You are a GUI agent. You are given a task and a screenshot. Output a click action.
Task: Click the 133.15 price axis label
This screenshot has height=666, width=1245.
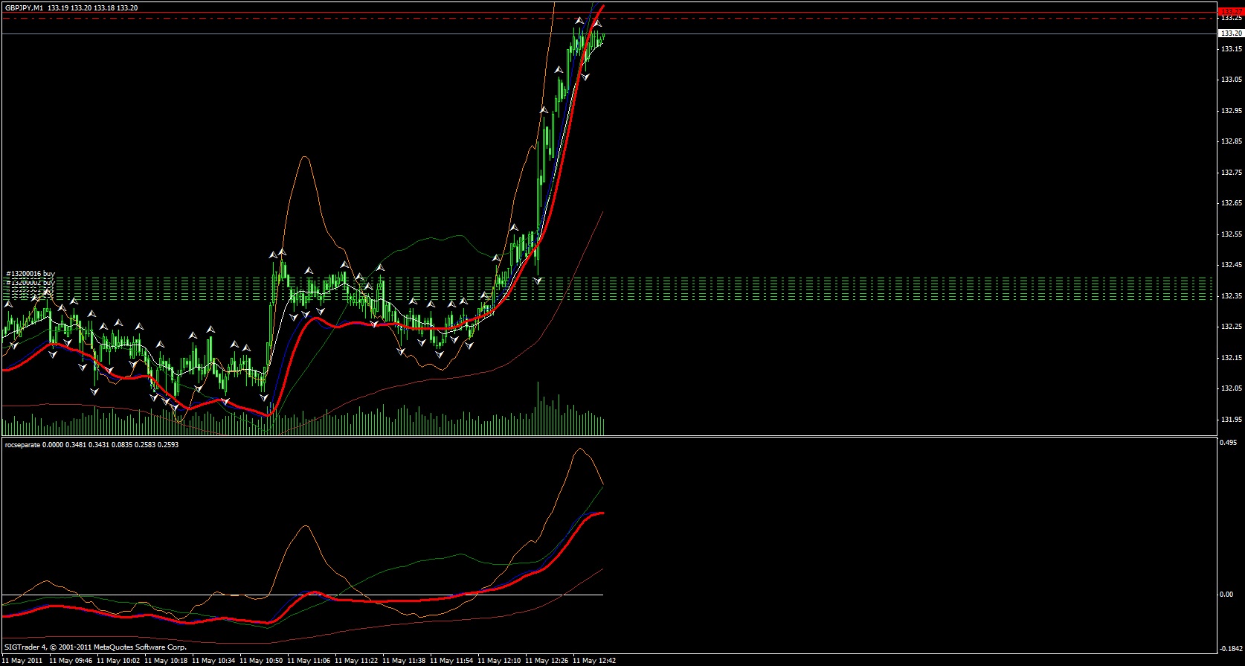pyautogui.click(x=1231, y=49)
